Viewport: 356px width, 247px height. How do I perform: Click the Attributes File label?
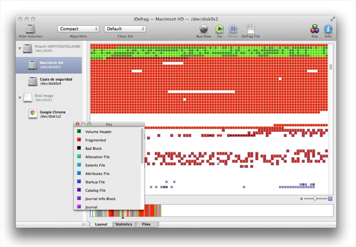(x=97, y=174)
